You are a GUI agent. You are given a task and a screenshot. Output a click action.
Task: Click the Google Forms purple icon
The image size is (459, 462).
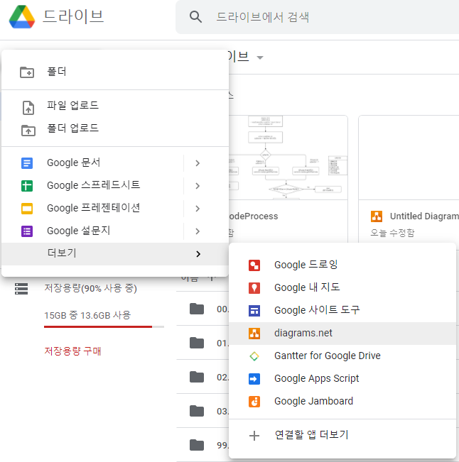tap(27, 231)
